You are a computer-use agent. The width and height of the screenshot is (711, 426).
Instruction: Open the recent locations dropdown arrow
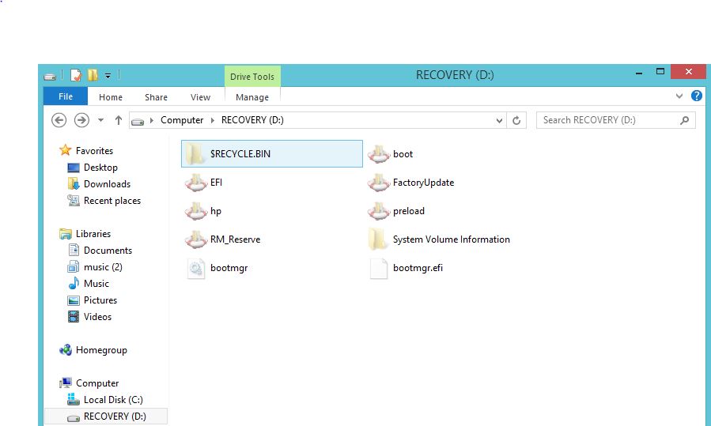coord(100,120)
